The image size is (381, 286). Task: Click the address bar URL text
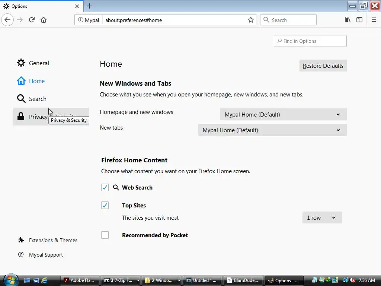pyautogui.click(x=134, y=20)
